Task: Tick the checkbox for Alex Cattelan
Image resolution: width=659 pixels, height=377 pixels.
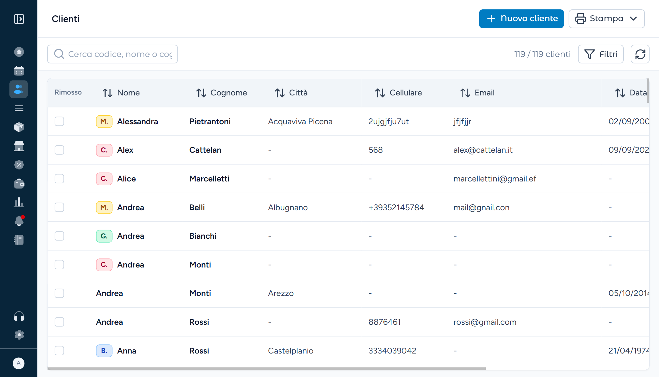Action: 59,150
